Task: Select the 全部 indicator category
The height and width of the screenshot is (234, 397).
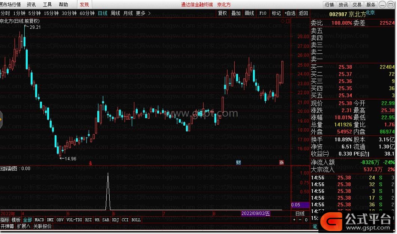Action: (x=28, y=220)
